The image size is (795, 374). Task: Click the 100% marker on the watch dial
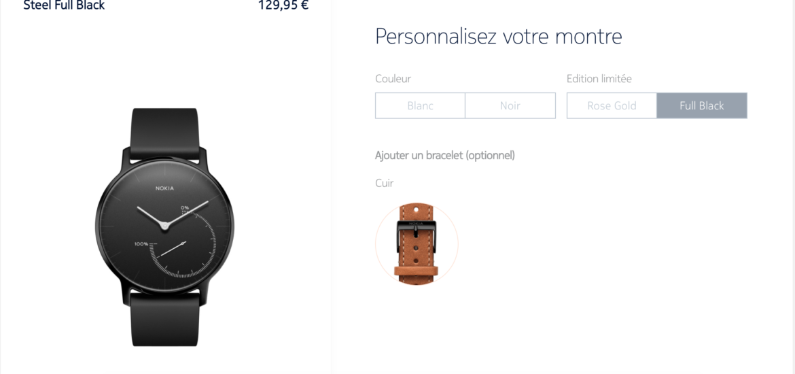coord(141,244)
